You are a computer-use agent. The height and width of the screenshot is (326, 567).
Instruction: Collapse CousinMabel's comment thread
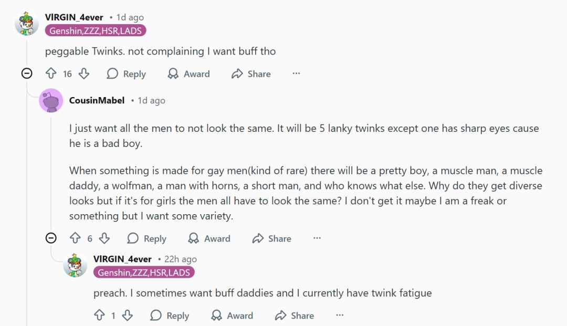(x=51, y=238)
